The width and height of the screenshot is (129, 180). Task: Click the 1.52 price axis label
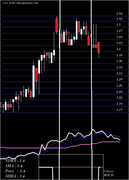click(119, 19)
